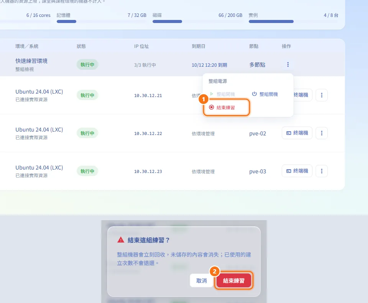Click IP address 10.30.12.23
This screenshot has height=303, width=368.
(x=148, y=172)
